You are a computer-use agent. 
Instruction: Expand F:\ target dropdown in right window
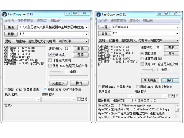(x=177, y=33)
